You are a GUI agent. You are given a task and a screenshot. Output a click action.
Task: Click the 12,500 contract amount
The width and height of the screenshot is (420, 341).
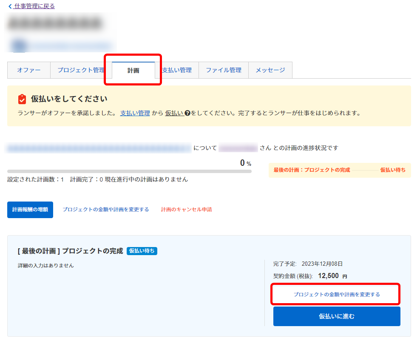[329, 276]
